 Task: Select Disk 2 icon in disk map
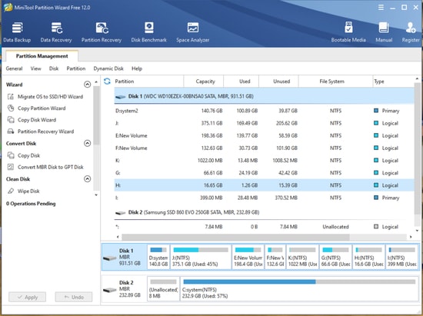(109, 290)
